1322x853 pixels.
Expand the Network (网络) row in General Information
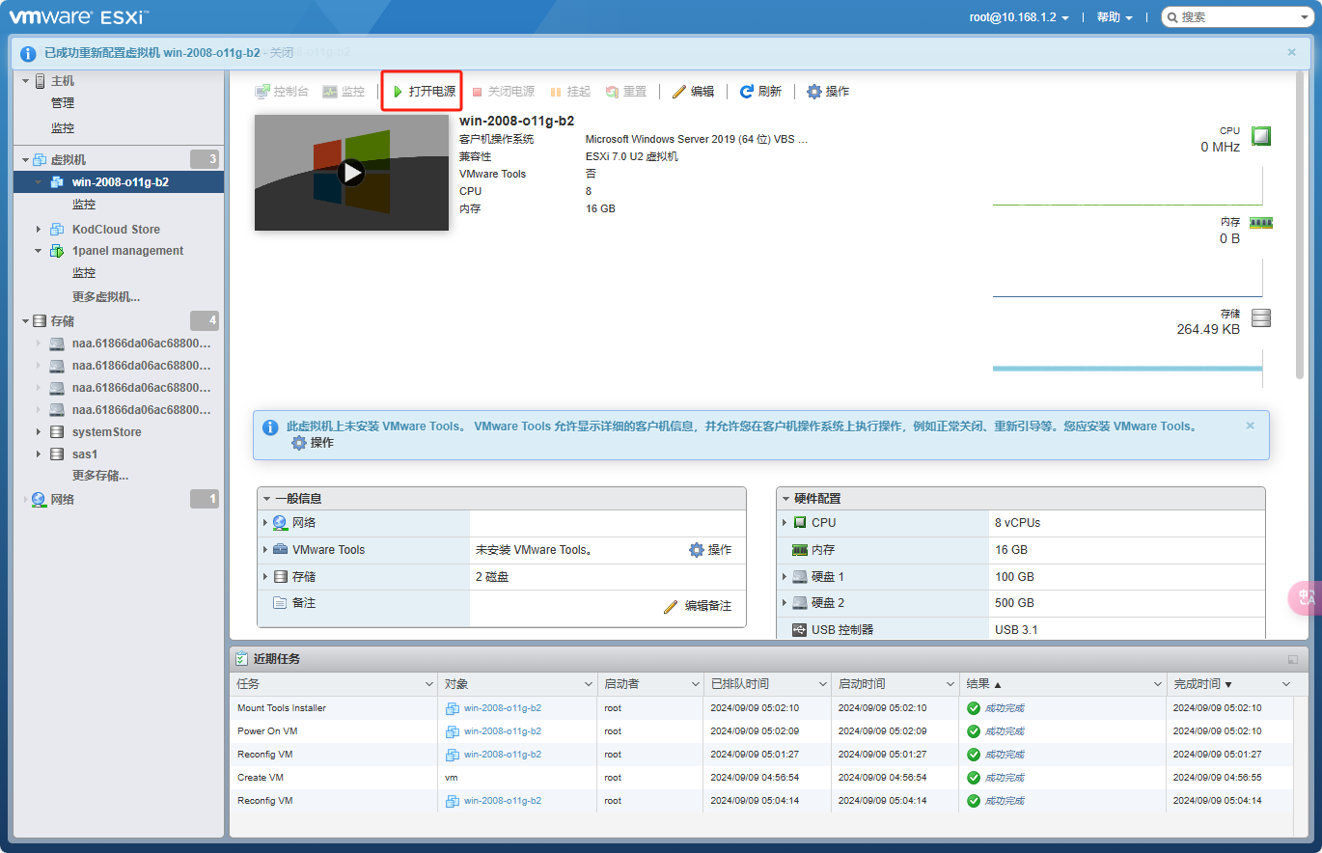pos(265,522)
